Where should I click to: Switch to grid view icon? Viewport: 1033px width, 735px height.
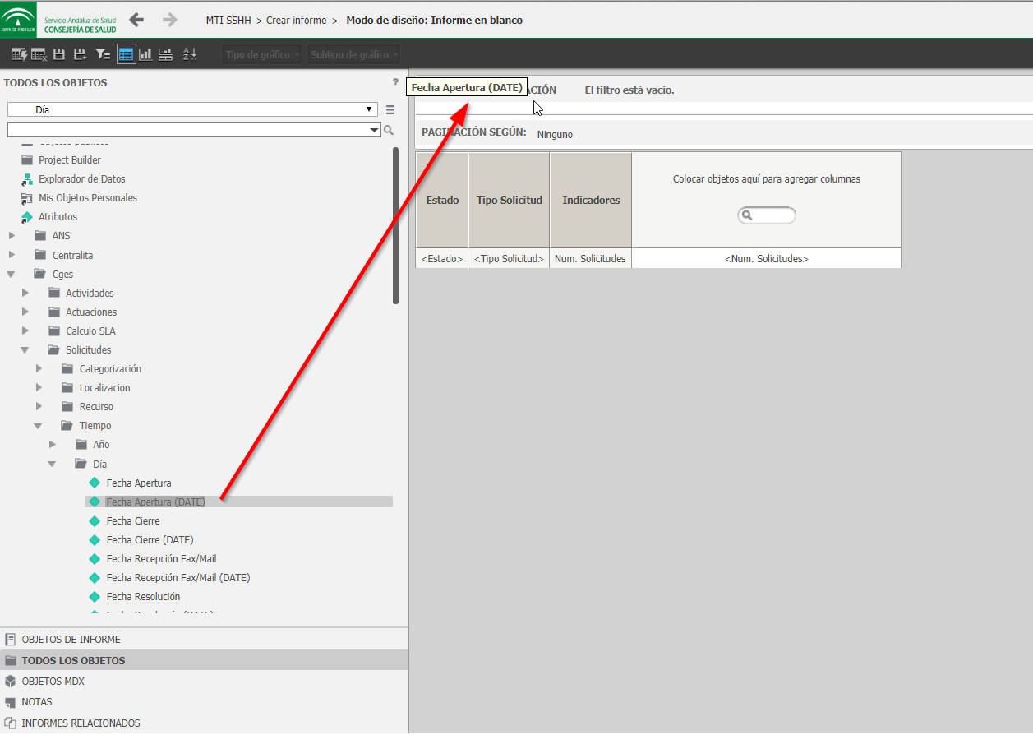point(126,54)
